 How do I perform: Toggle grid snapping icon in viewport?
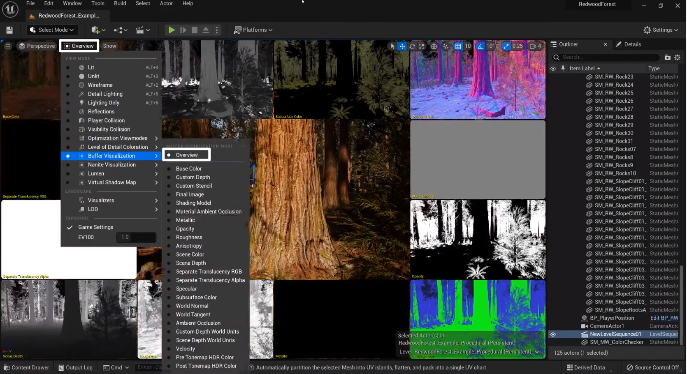pos(458,46)
